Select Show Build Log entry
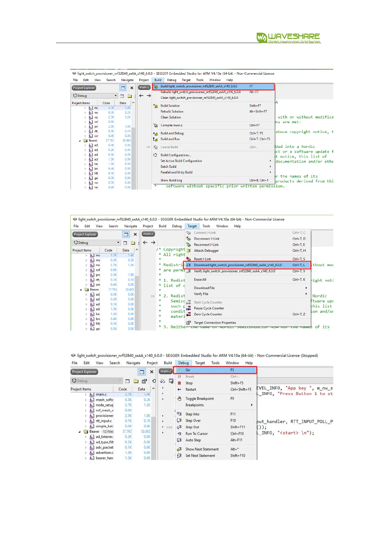 click(x=213, y=181)
